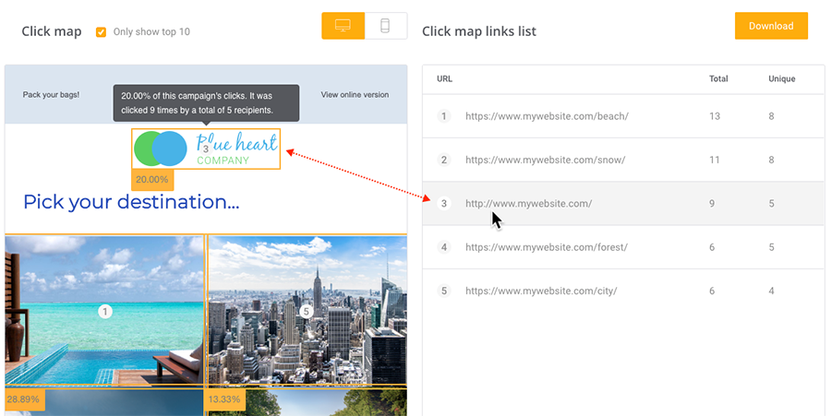This screenshot has width=831, height=416.
Task: Open the "View online version" link
Action: 355,95
